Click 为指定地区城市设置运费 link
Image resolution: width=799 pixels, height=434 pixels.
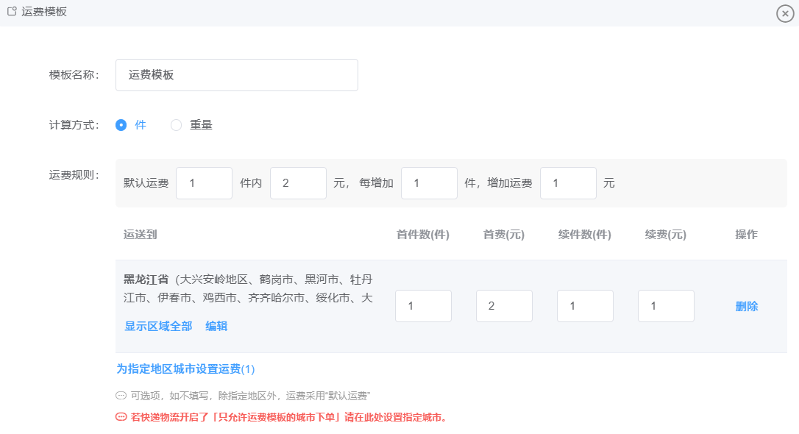click(x=185, y=369)
